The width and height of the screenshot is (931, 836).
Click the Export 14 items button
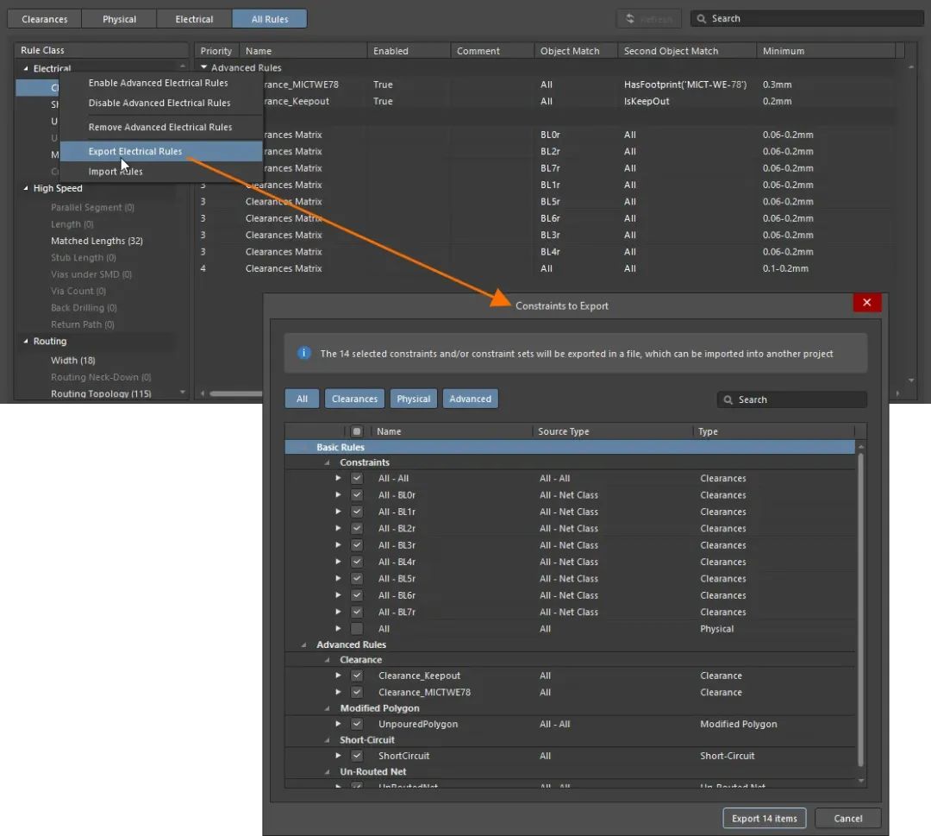click(764, 818)
